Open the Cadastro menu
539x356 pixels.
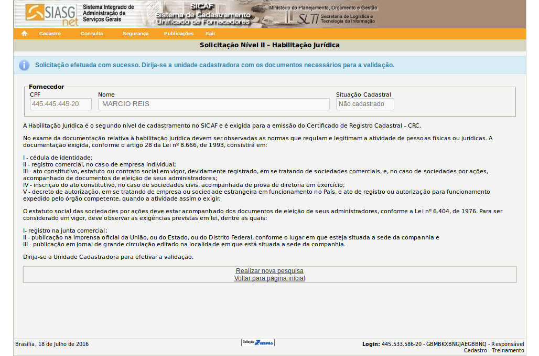pos(50,34)
